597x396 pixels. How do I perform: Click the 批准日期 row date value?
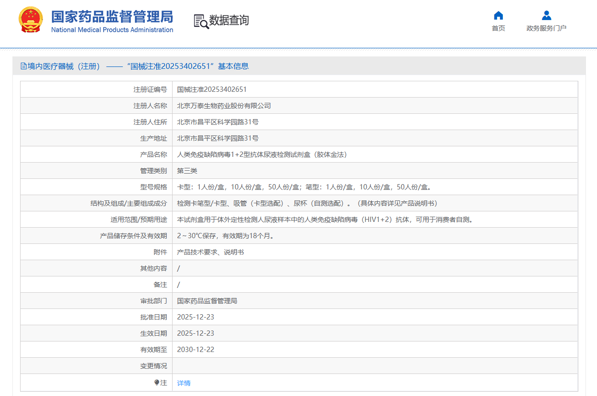coord(195,317)
